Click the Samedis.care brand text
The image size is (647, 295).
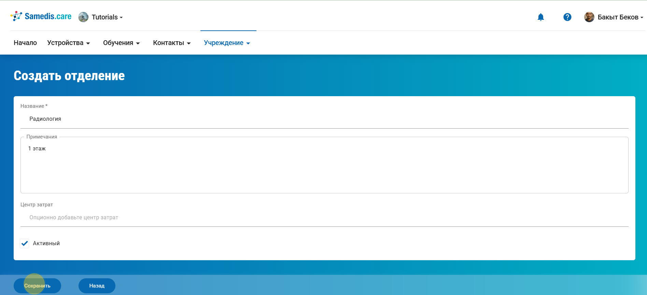pyautogui.click(x=48, y=16)
